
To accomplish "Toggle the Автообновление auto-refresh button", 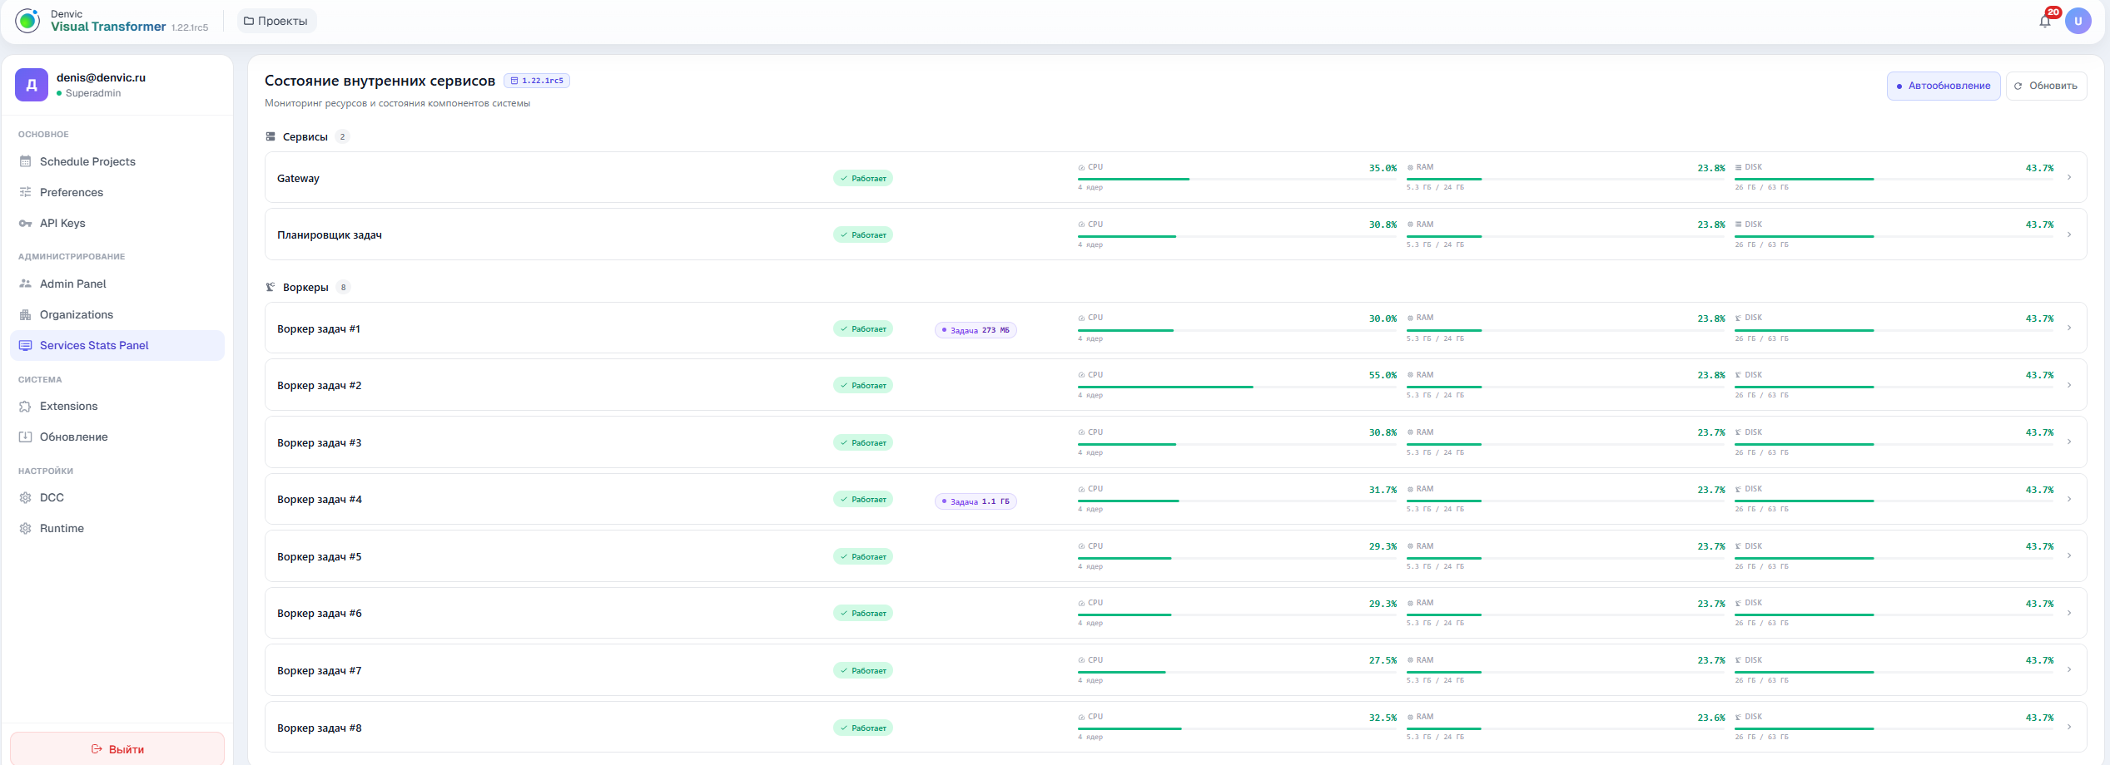I will coord(1944,86).
